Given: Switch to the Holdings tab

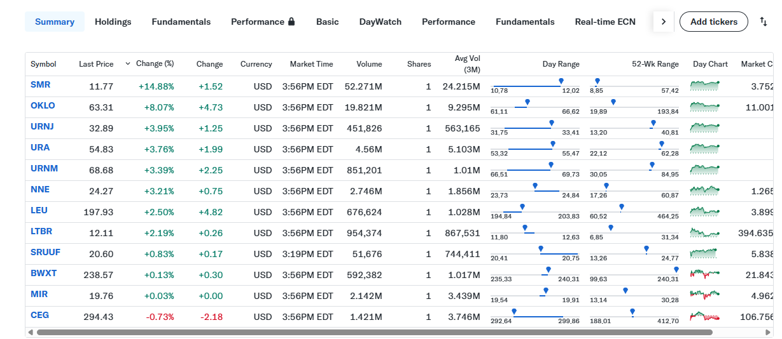Looking at the screenshot, I should [x=113, y=22].
